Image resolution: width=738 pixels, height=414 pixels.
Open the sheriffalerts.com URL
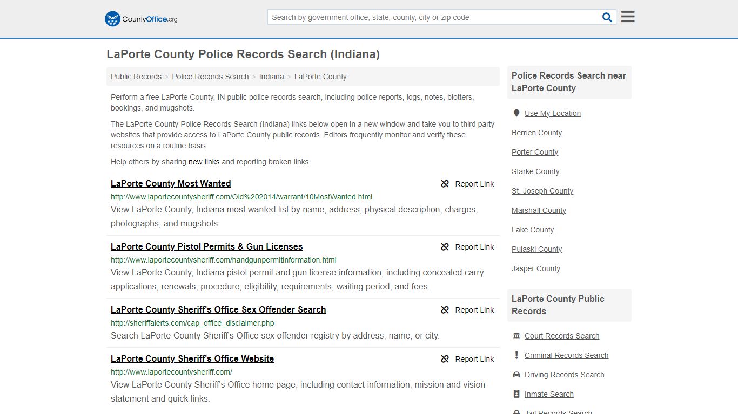tap(192, 323)
